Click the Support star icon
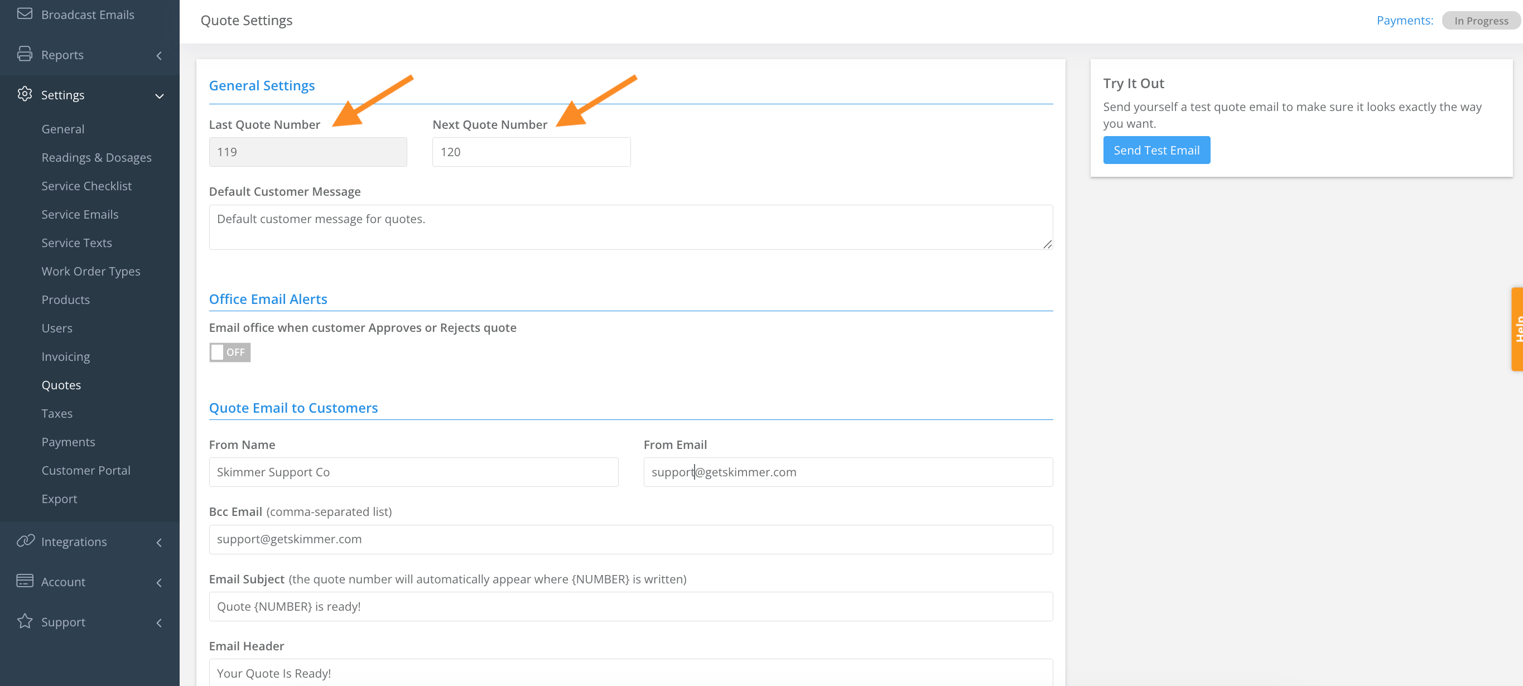Viewport: 1523px width, 686px height. [25, 621]
